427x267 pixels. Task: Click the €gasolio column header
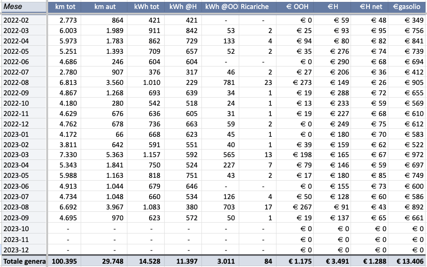(x=407, y=7)
